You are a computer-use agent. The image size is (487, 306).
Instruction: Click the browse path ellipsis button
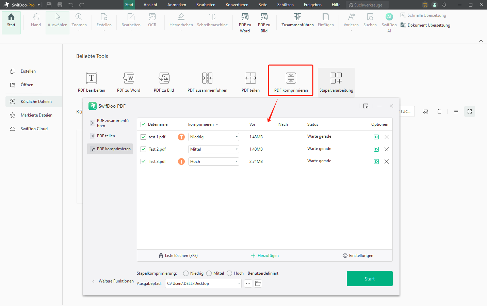pyautogui.click(x=248, y=284)
